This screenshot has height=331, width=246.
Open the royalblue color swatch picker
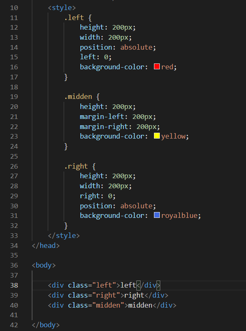point(157,215)
